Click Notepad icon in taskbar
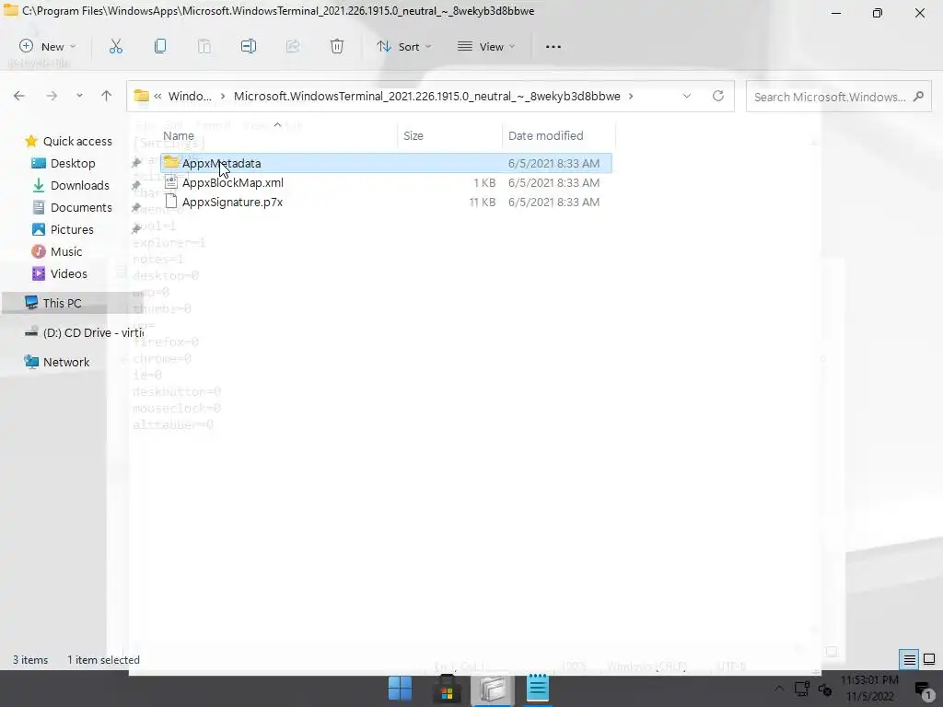Image resolution: width=943 pixels, height=707 pixels. tap(538, 689)
